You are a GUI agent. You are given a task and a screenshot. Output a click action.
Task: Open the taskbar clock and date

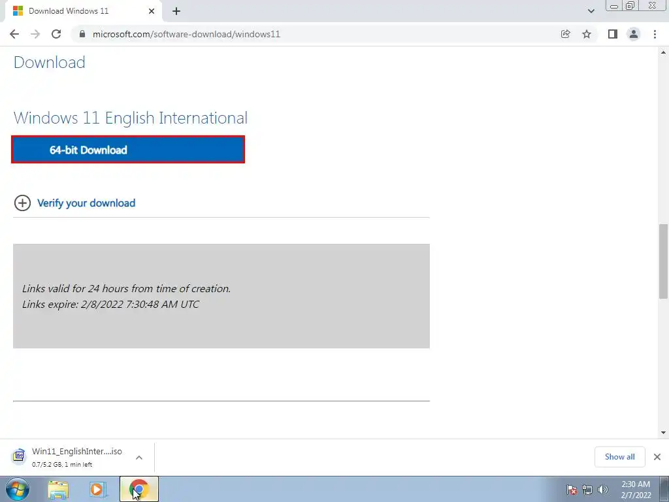coord(636,490)
